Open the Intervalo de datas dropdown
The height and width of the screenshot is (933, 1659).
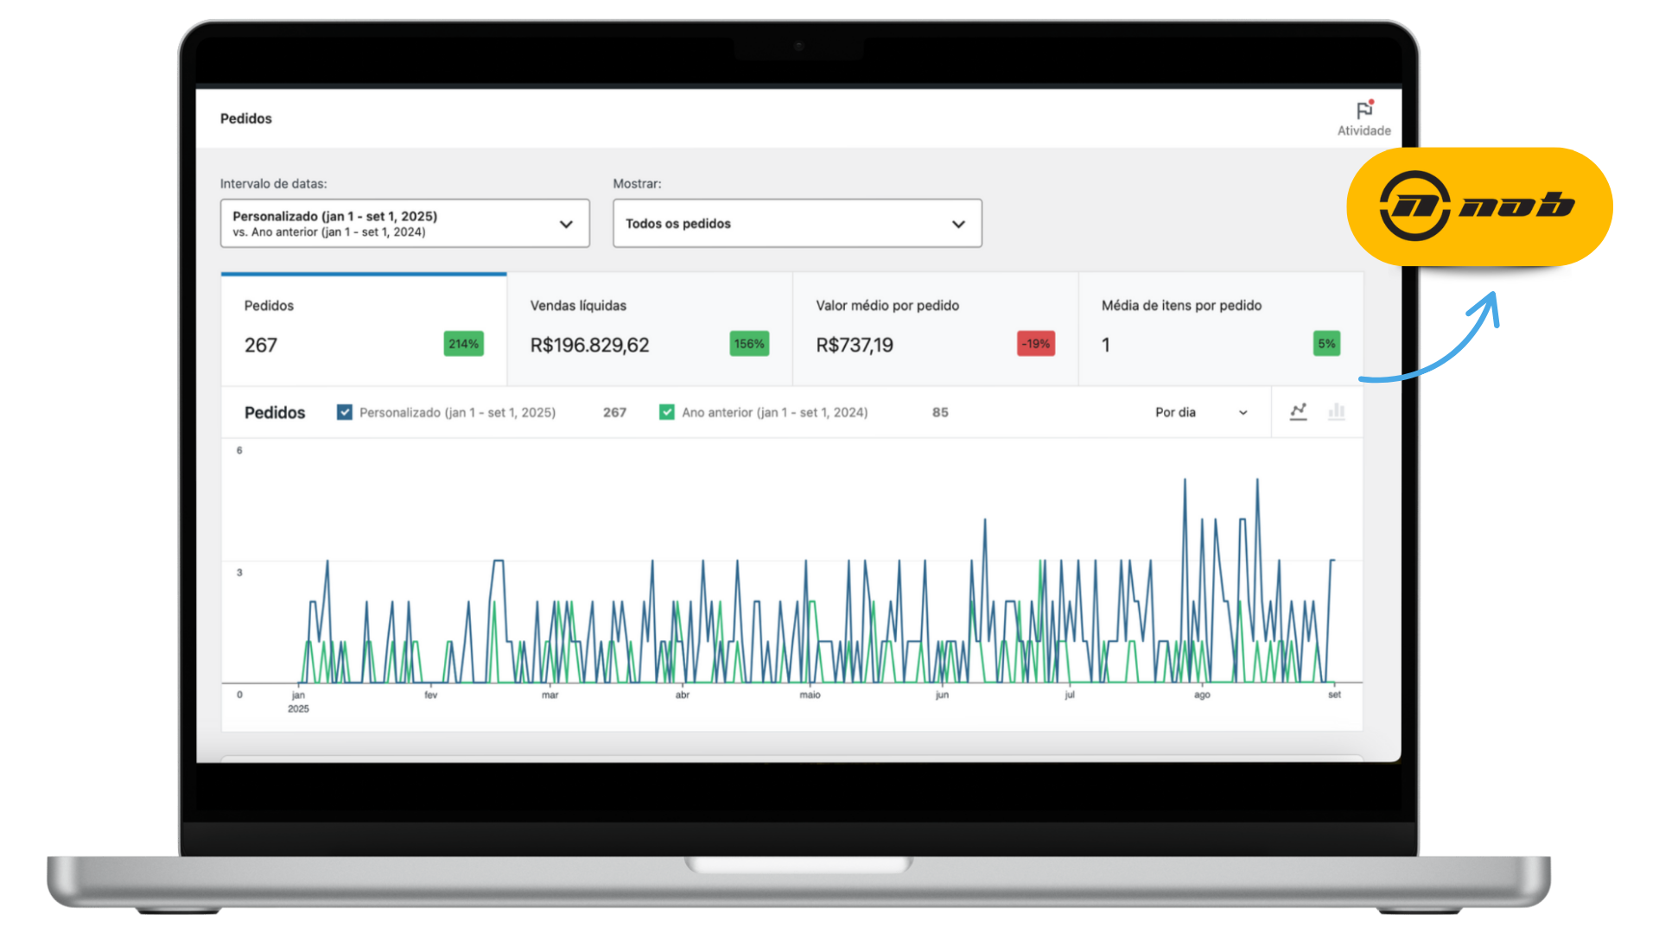coord(404,224)
